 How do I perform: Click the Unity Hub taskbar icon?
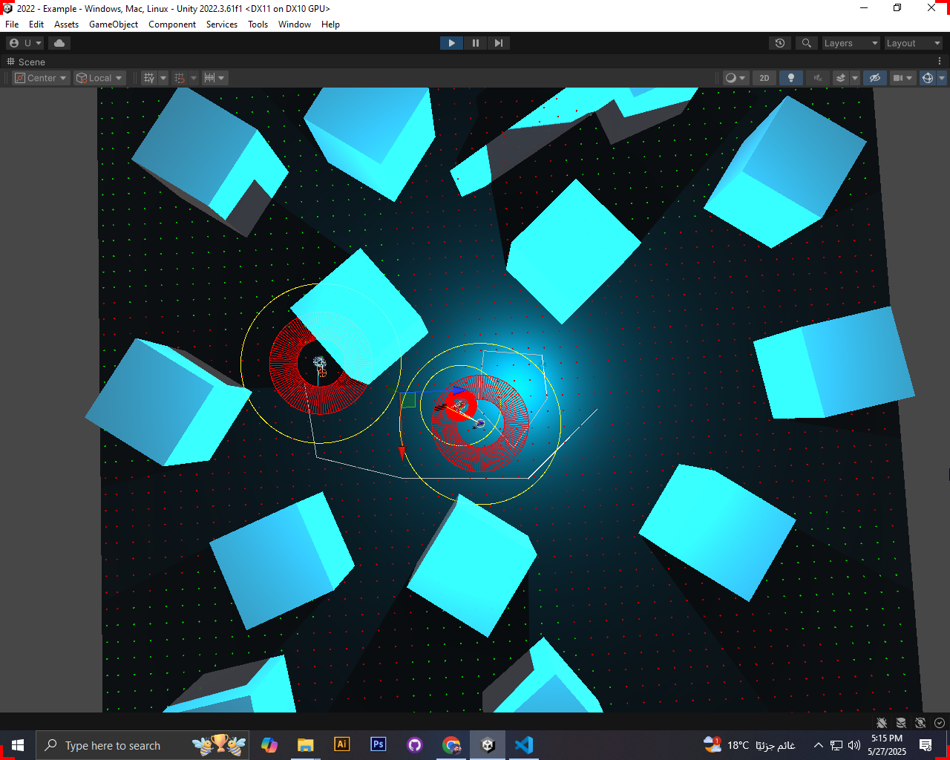click(488, 745)
